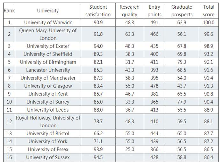223x162 pixels.
Task: Select Warwick's entry points value 491
Action: (x=155, y=22)
